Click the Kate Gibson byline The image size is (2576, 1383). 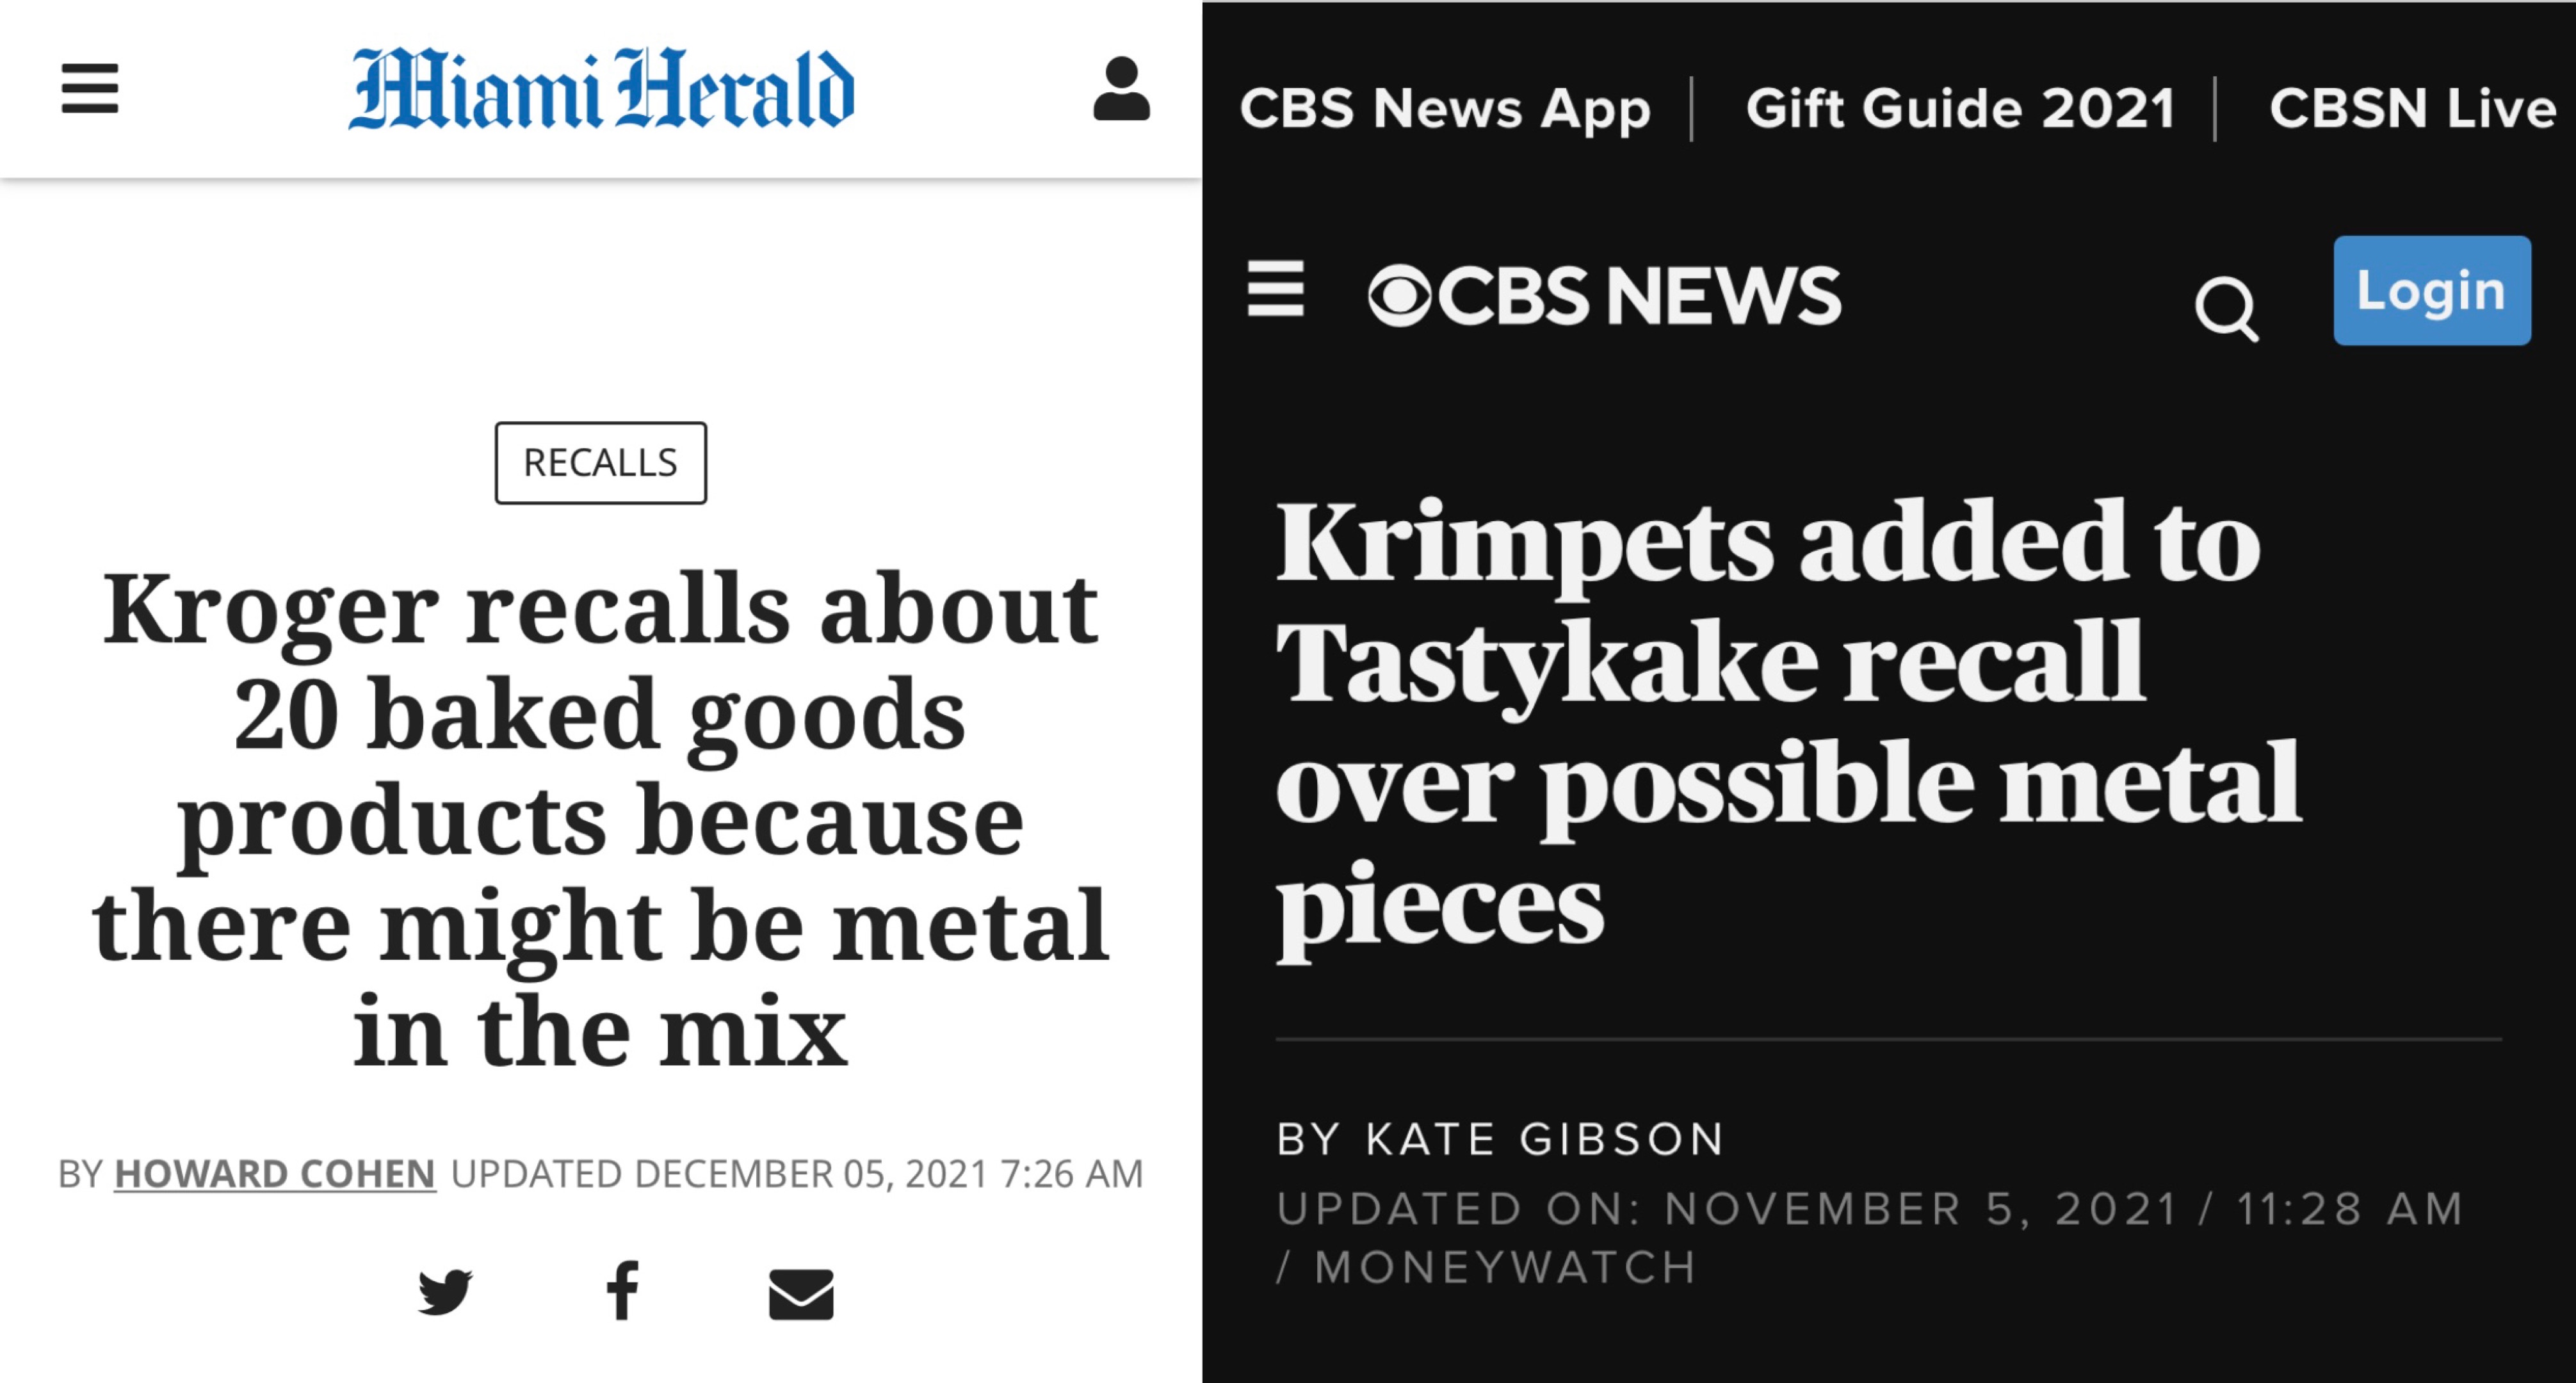1501,1139
